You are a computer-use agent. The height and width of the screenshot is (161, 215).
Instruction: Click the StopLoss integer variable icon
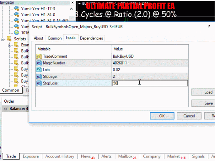(39, 83)
